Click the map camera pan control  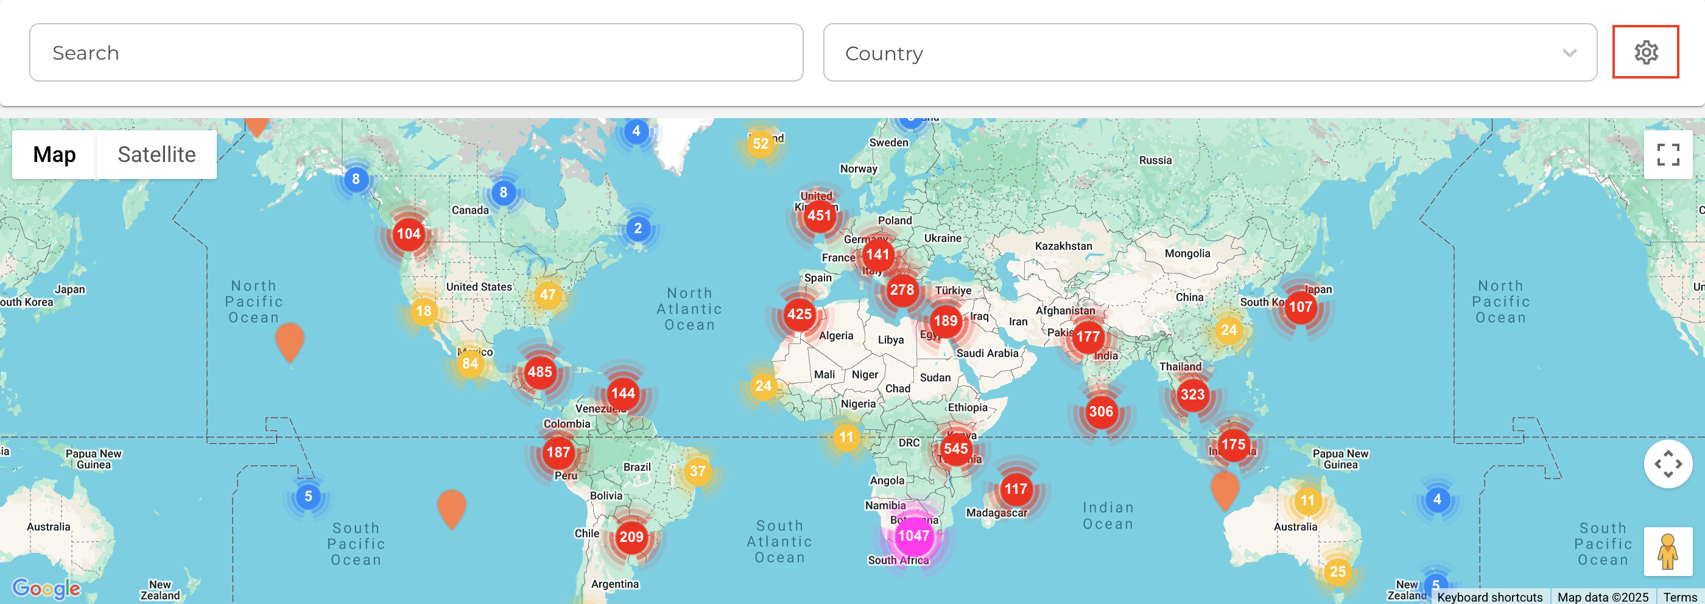click(x=1667, y=464)
